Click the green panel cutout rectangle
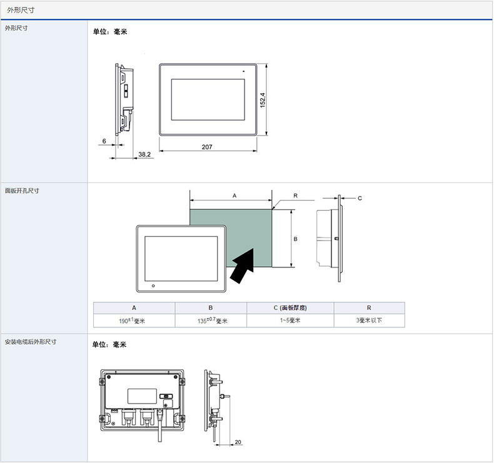The image size is (494, 463). tap(231, 236)
